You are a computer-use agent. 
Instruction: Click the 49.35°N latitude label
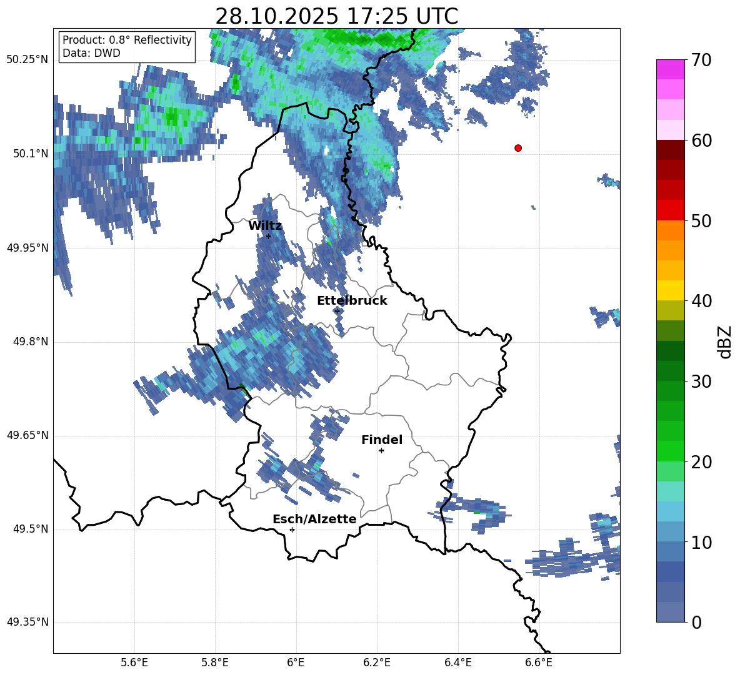pyautogui.click(x=27, y=622)
